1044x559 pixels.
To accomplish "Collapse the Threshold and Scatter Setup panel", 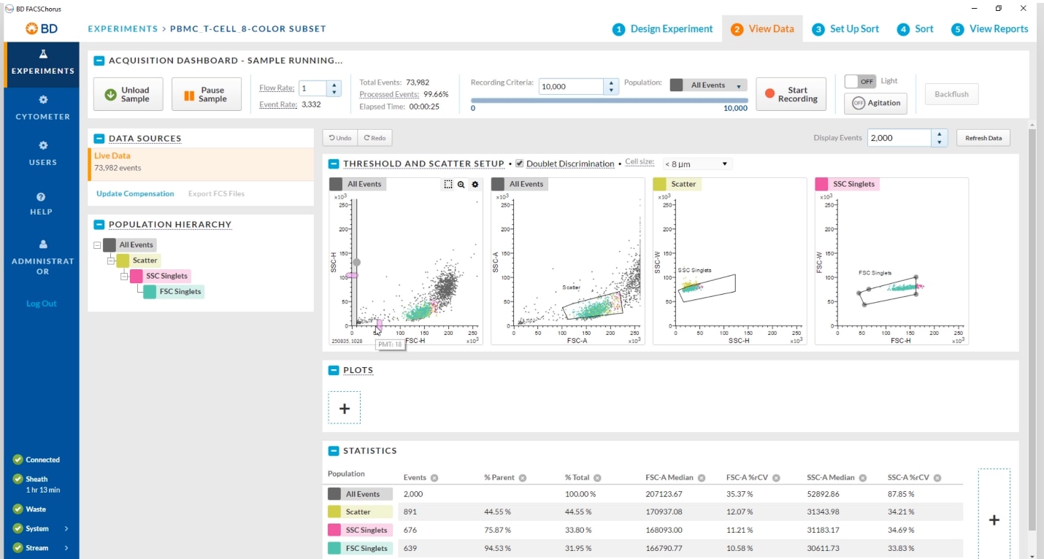I will coord(334,164).
